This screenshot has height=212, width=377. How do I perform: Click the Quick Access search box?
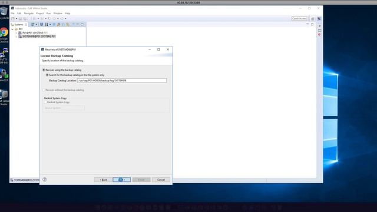click(299, 18)
